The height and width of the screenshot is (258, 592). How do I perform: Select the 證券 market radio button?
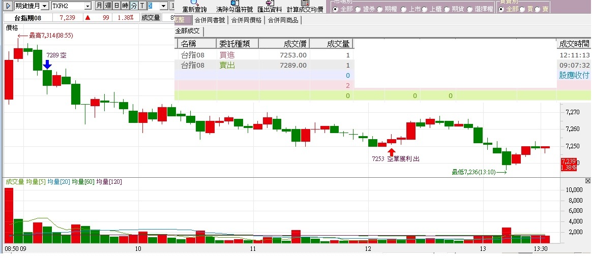pyautogui.click(x=357, y=9)
